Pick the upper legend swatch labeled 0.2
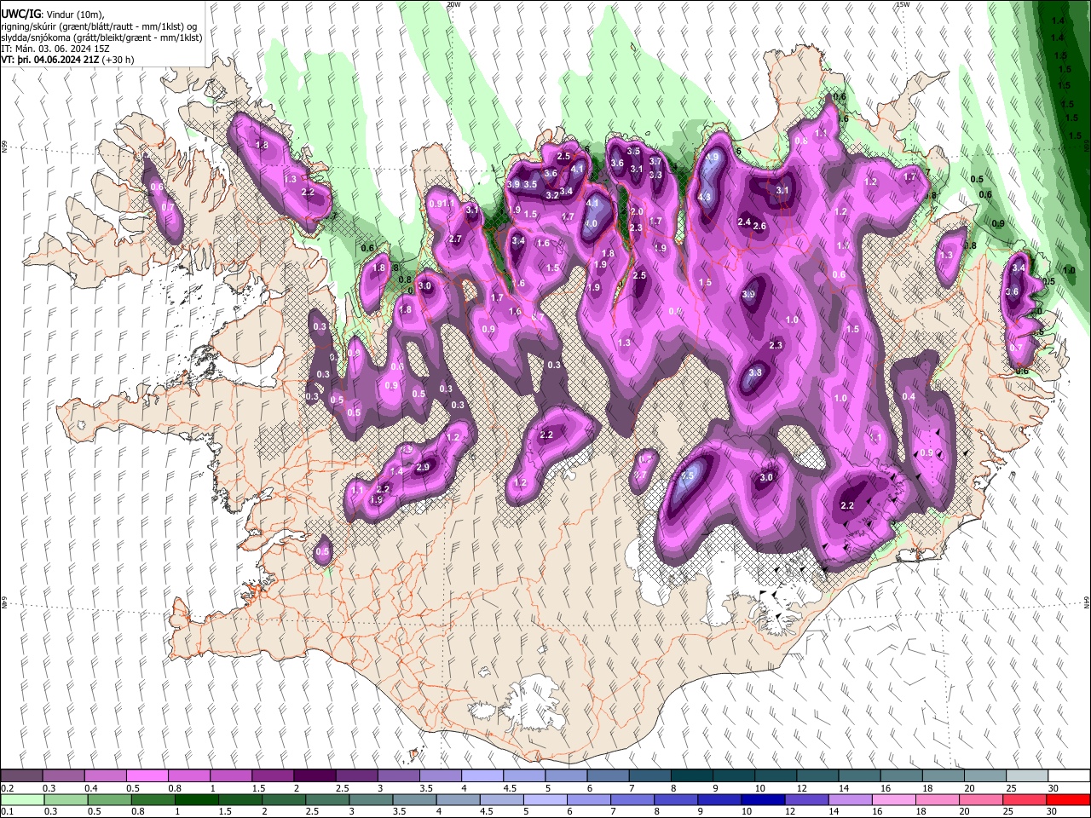 pyautogui.click(x=21, y=776)
